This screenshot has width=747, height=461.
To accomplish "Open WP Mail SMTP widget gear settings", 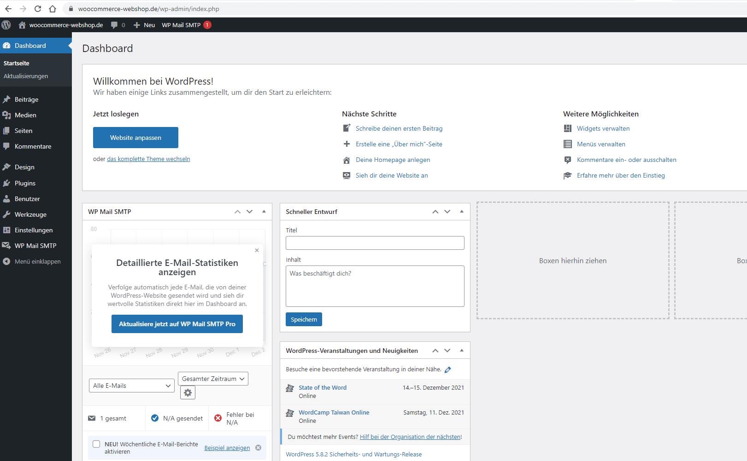I will pos(188,392).
